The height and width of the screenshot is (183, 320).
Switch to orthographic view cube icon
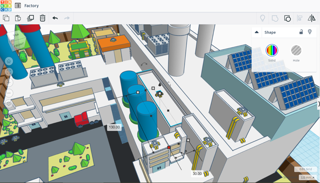tap(9, 104)
